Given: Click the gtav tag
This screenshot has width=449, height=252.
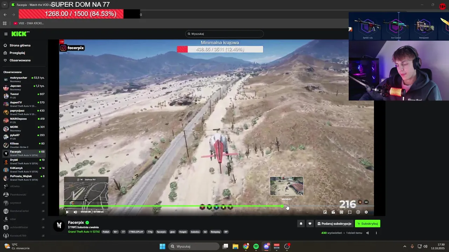Looking at the screenshot, I should click(x=172, y=232).
